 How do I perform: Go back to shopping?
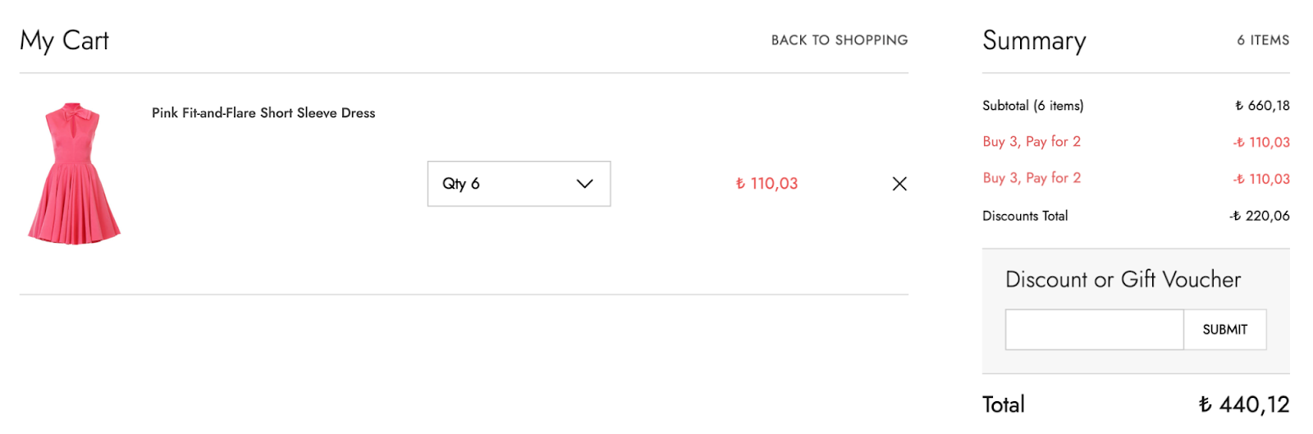tap(839, 40)
